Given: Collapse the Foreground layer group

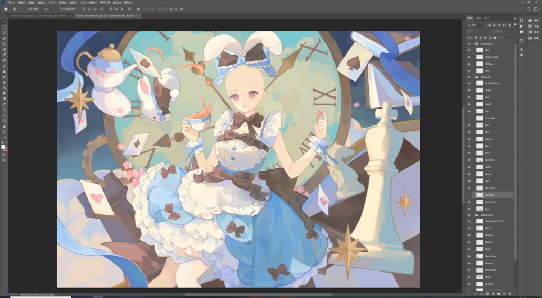Looking at the screenshot, I should [474, 44].
